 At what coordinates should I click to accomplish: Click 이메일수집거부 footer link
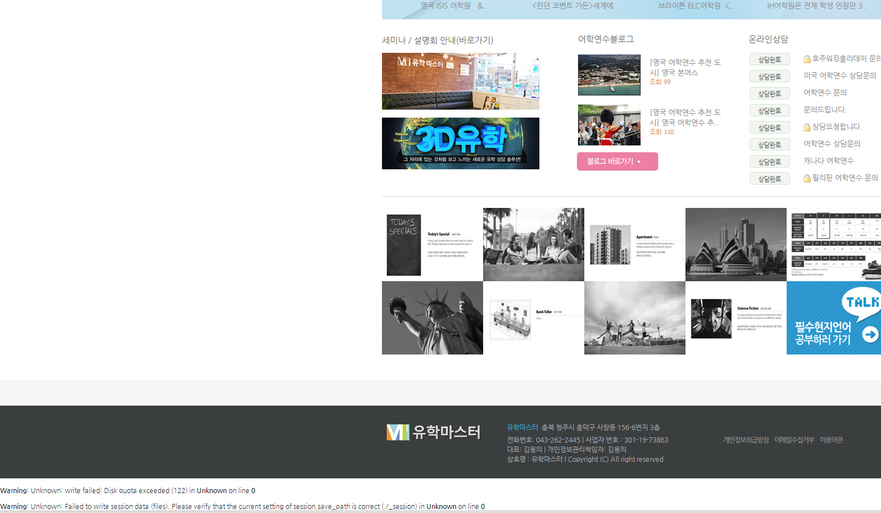(793, 440)
